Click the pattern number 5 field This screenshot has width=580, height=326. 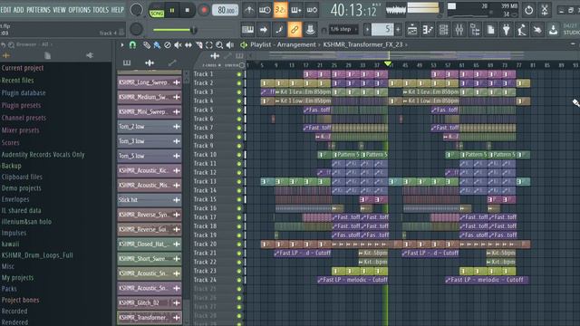coord(382,29)
